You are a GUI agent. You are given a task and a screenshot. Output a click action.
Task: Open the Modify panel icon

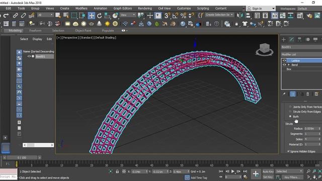click(292, 39)
